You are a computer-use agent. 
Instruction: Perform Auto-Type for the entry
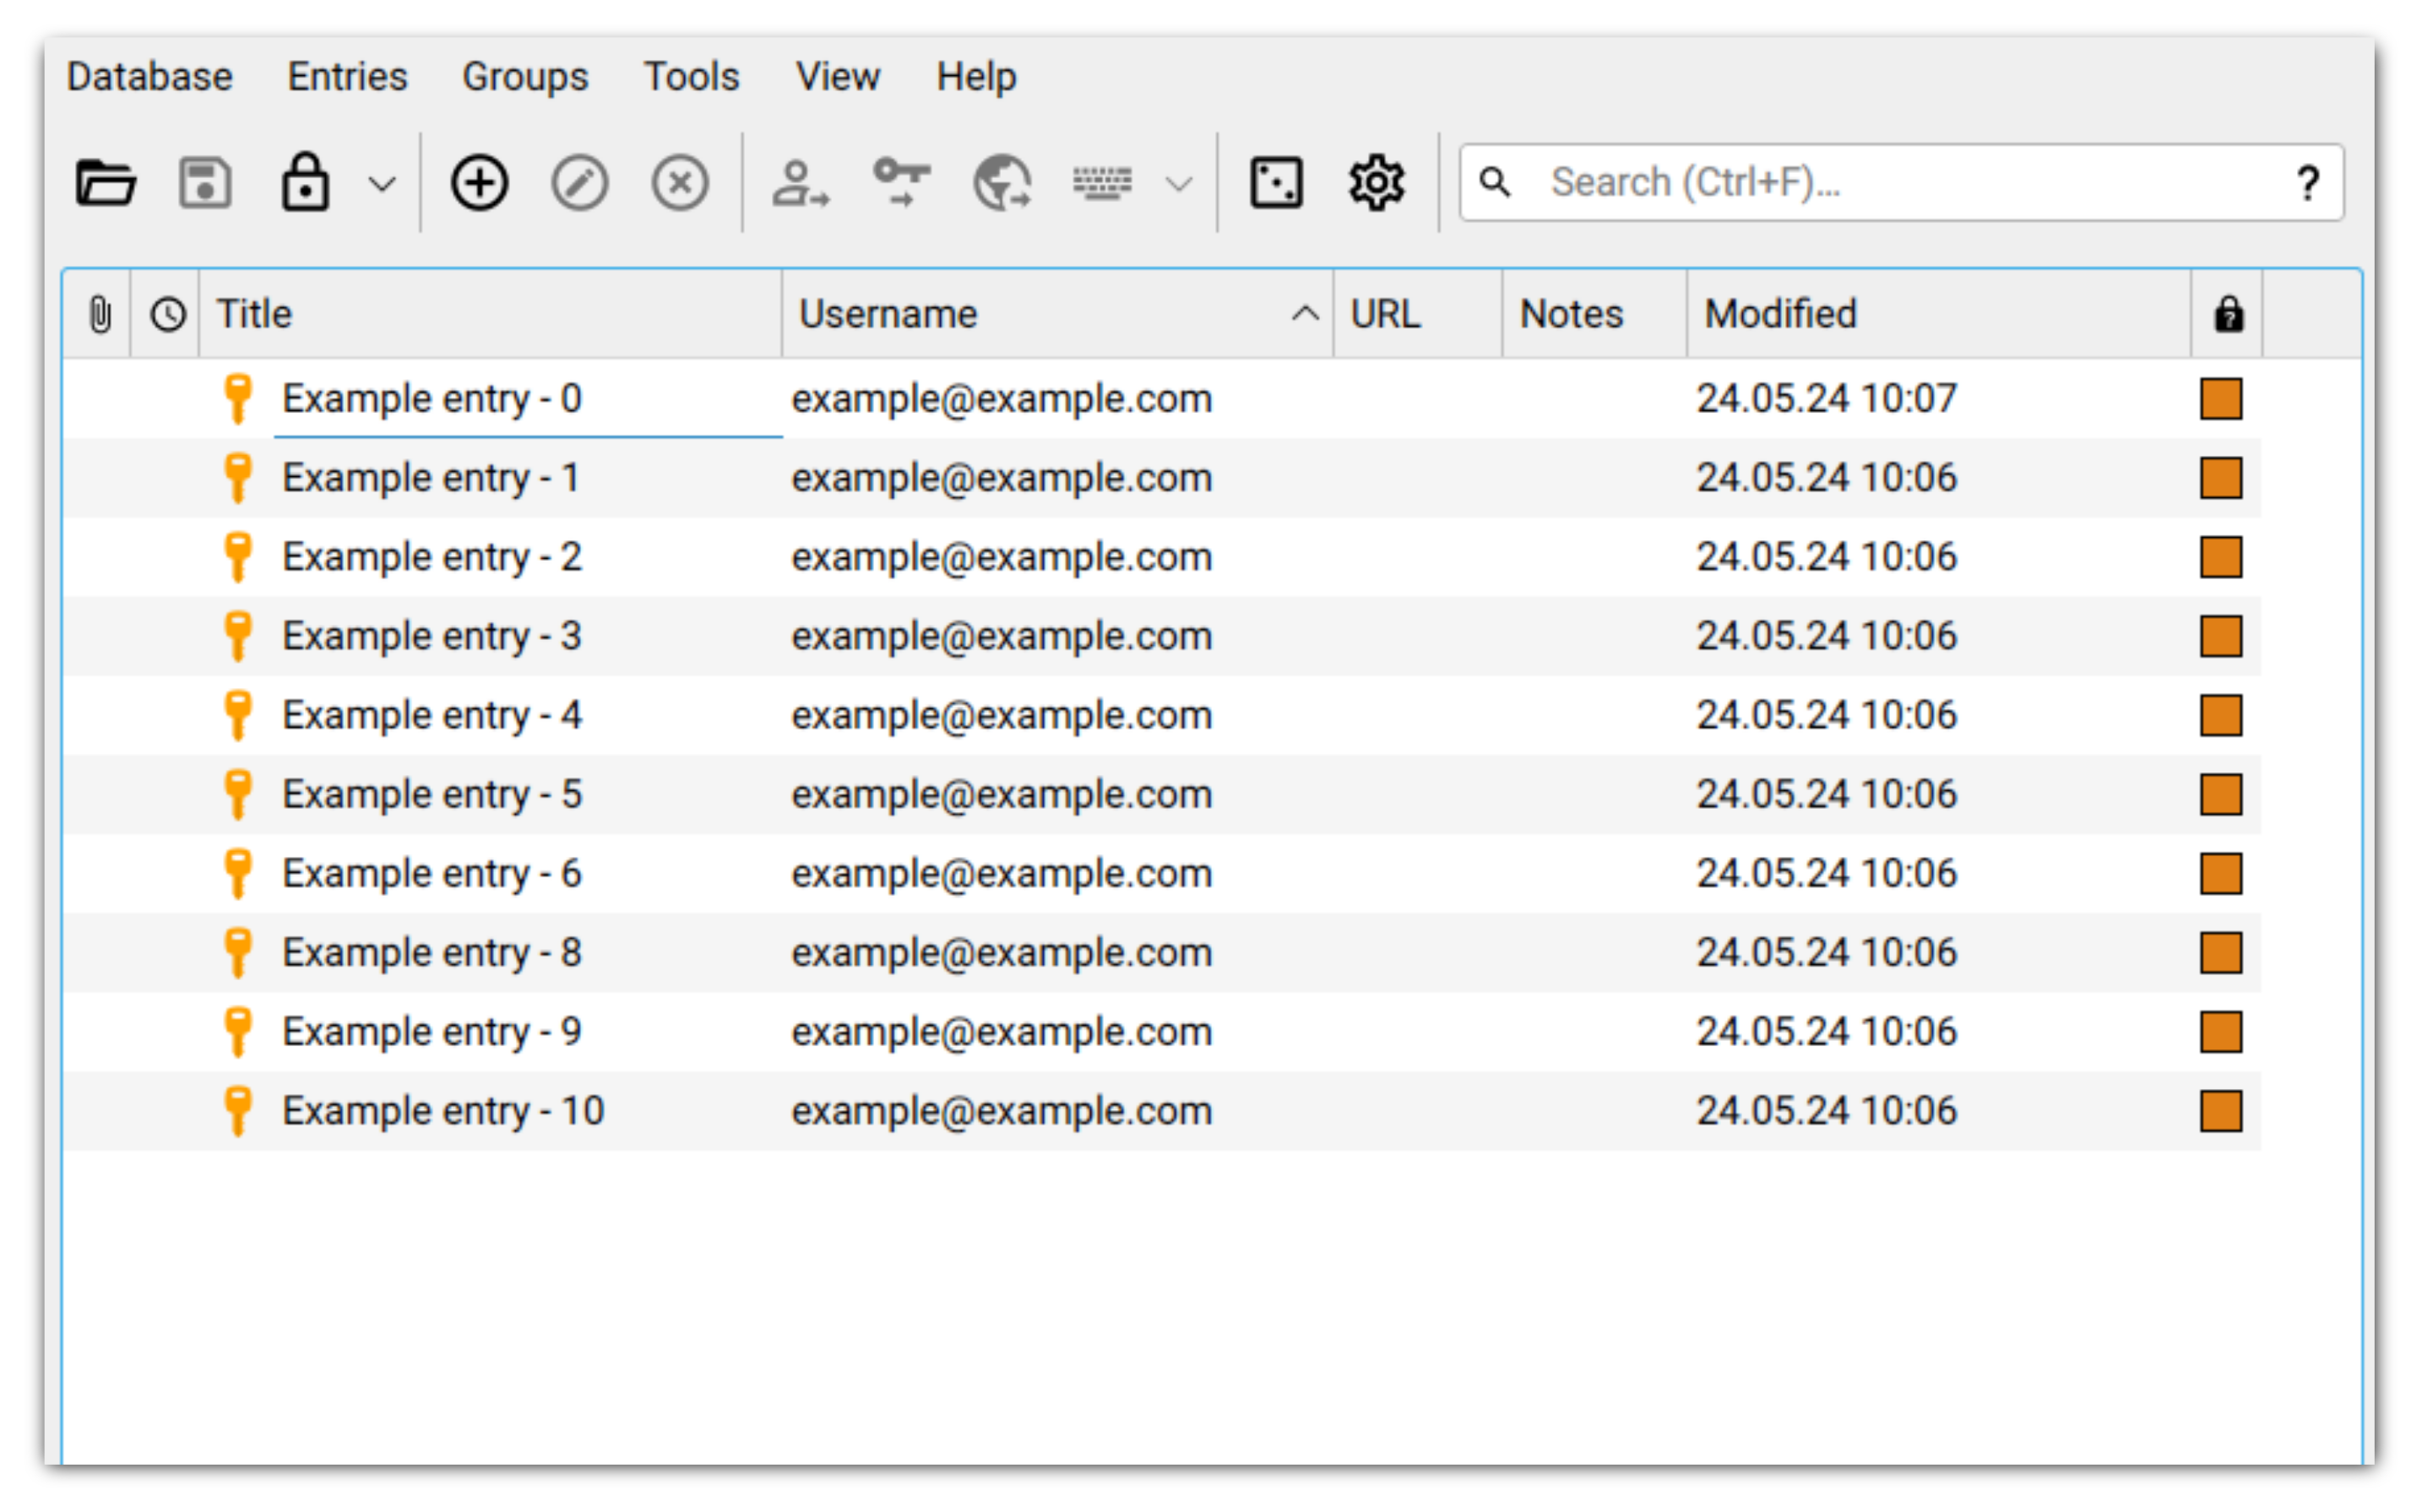(x=1103, y=182)
